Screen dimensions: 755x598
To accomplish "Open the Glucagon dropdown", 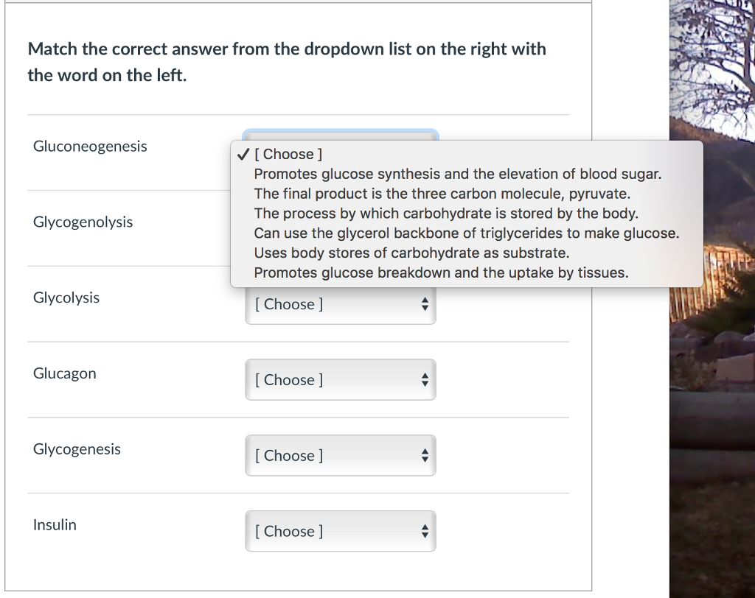I will (341, 379).
